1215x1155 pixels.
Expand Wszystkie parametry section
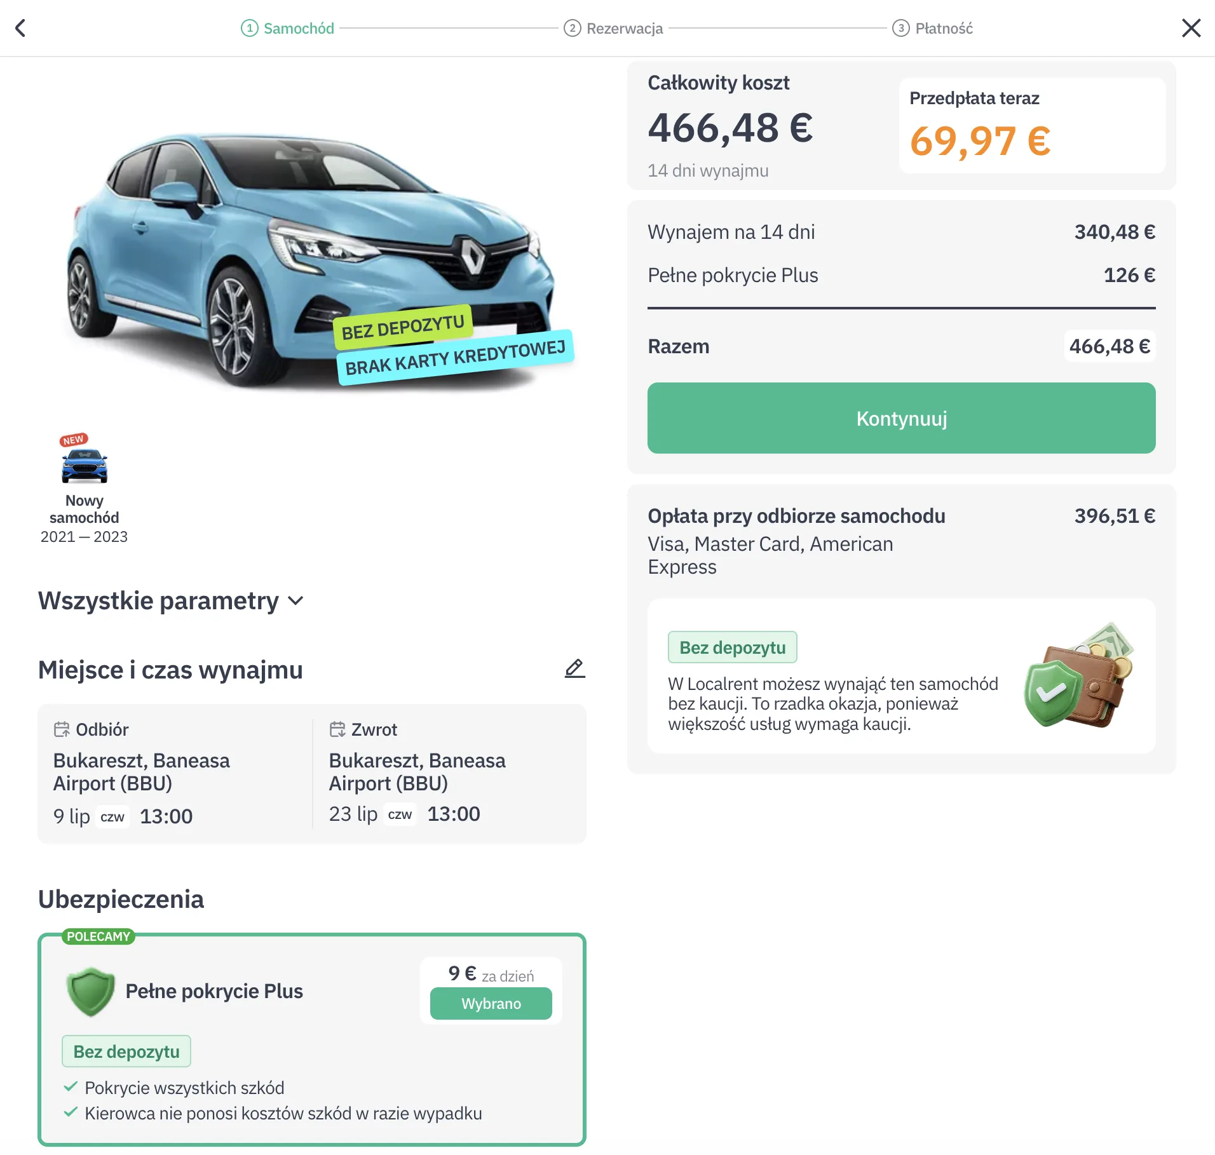(170, 600)
